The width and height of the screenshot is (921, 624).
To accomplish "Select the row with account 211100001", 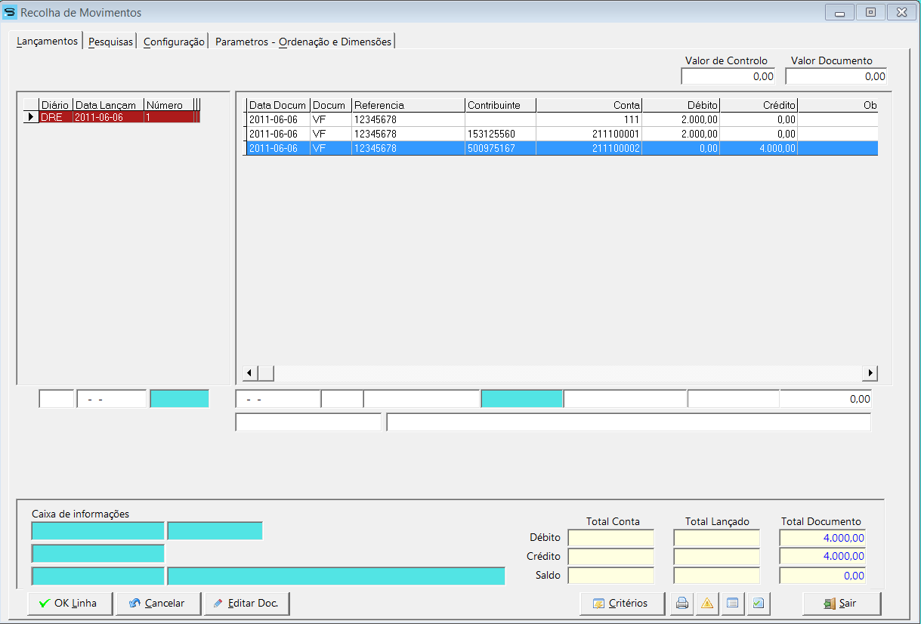I will 562,134.
